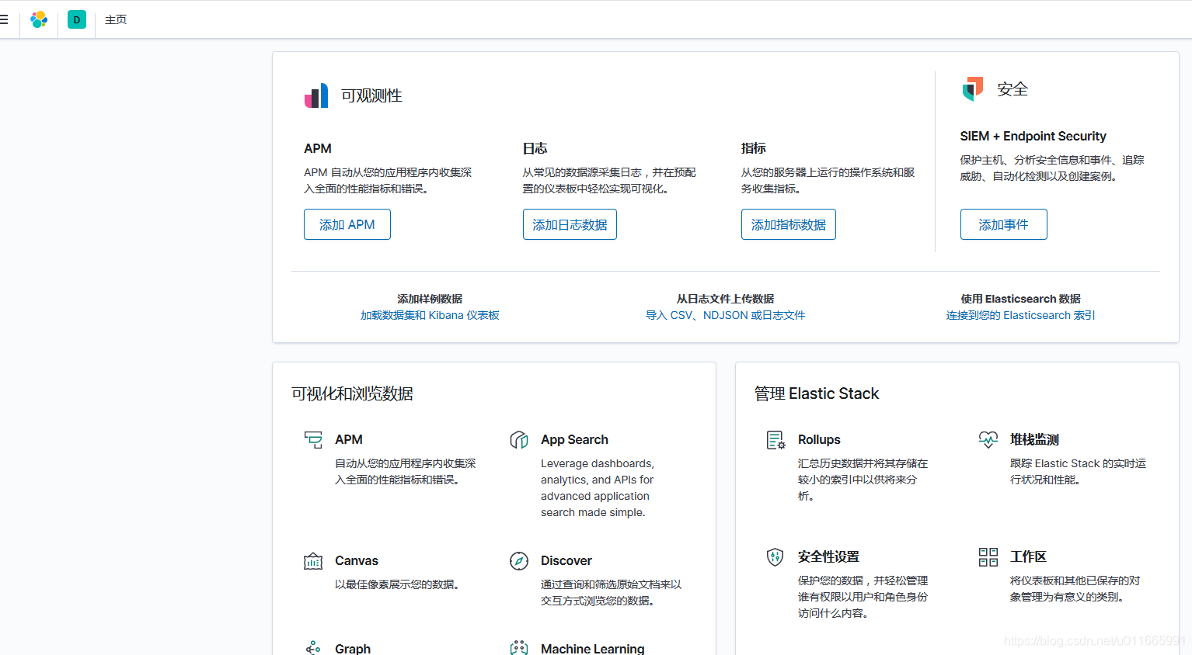The width and height of the screenshot is (1192, 655).
Task: Open the green D space avatar
Action: (77, 19)
